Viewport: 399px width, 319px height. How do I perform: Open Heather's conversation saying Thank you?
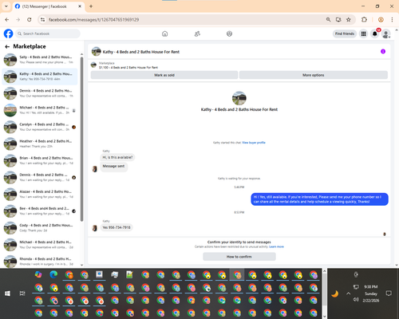pyautogui.click(x=40, y=144)
